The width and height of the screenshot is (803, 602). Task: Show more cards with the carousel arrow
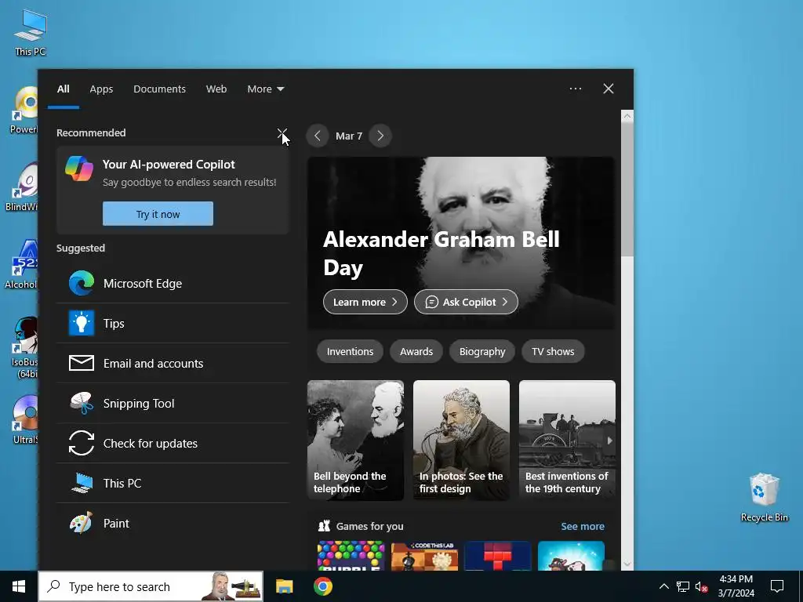[x=609, y=441]
